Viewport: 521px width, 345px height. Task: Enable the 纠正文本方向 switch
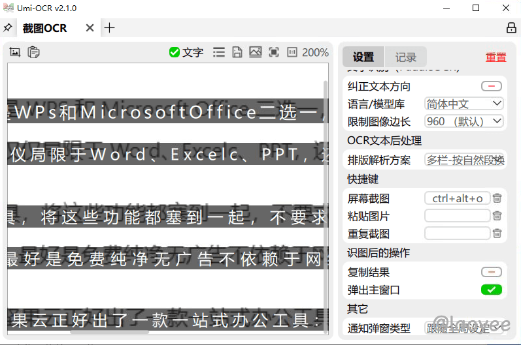(491, 86)
